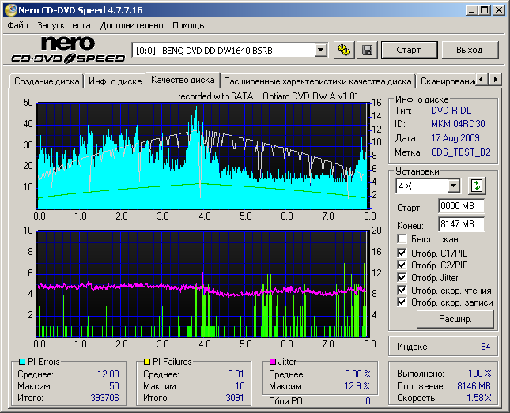Click the magenta Jitter legend square
510x413 pixels.
point(273,362)
